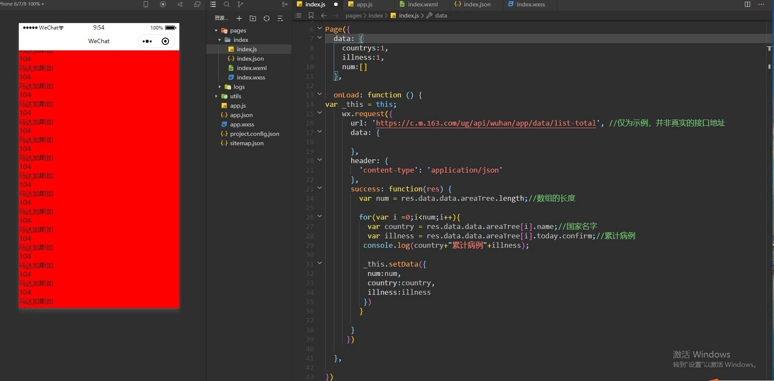Open the device model dropdown iPhone 6/7/8

point(22,4)
